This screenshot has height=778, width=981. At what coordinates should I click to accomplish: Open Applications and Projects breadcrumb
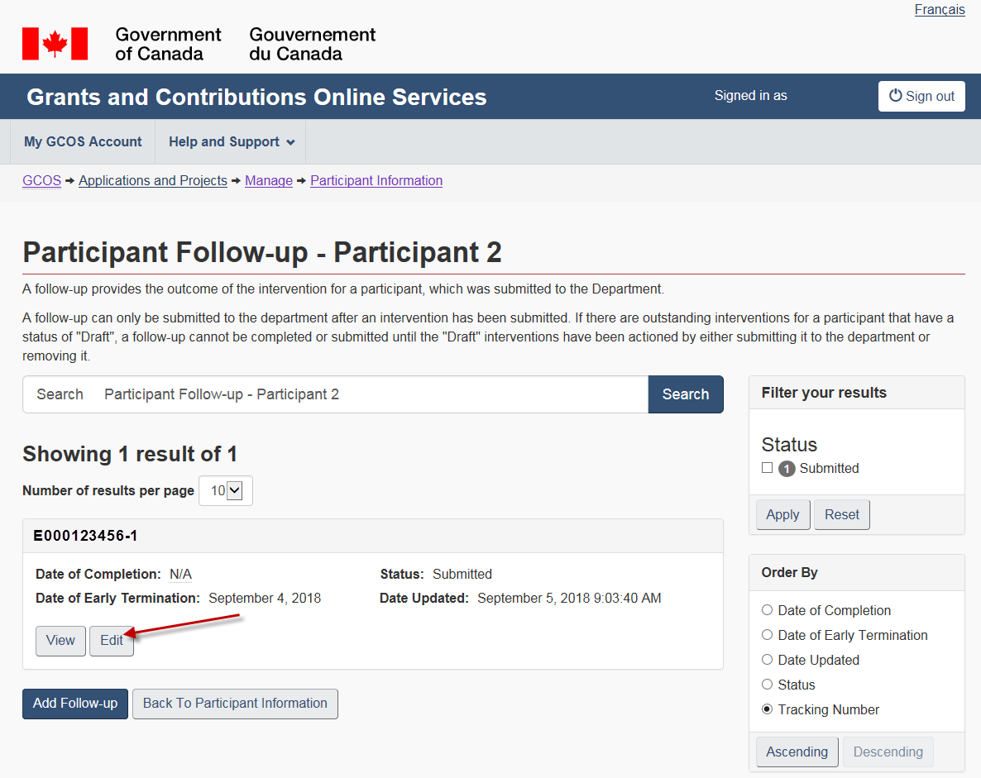point(152,181)
